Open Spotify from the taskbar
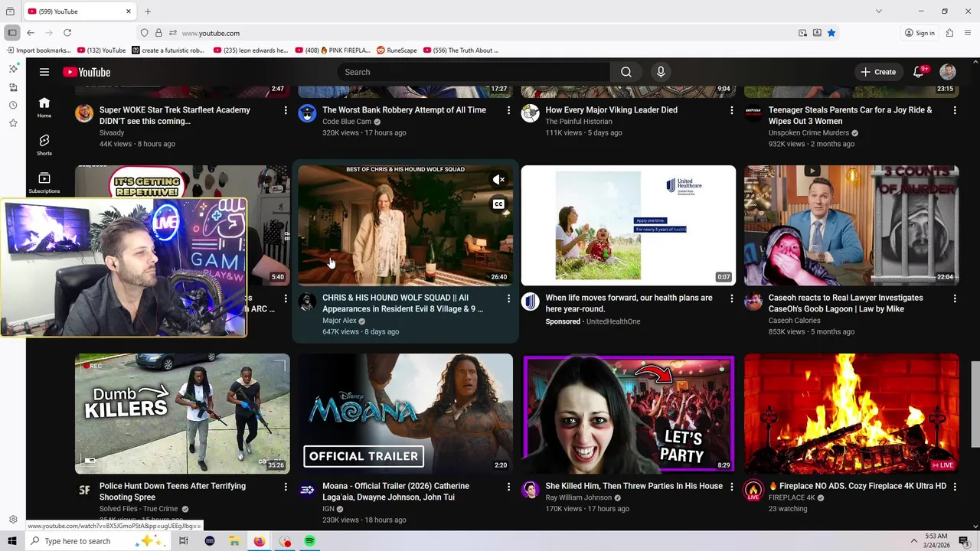Viewport: 980px width, 551px height. click(309, 541)
